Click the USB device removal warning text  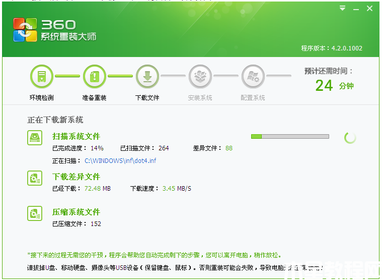[175, 268]
